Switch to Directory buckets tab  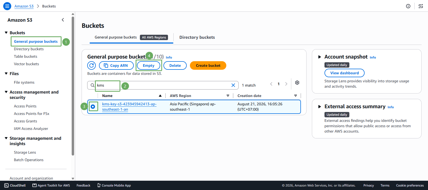[197, 37]
